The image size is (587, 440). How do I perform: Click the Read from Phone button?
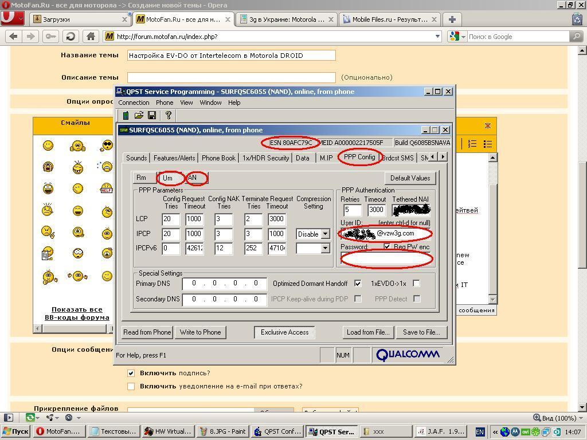pos(147,332)
